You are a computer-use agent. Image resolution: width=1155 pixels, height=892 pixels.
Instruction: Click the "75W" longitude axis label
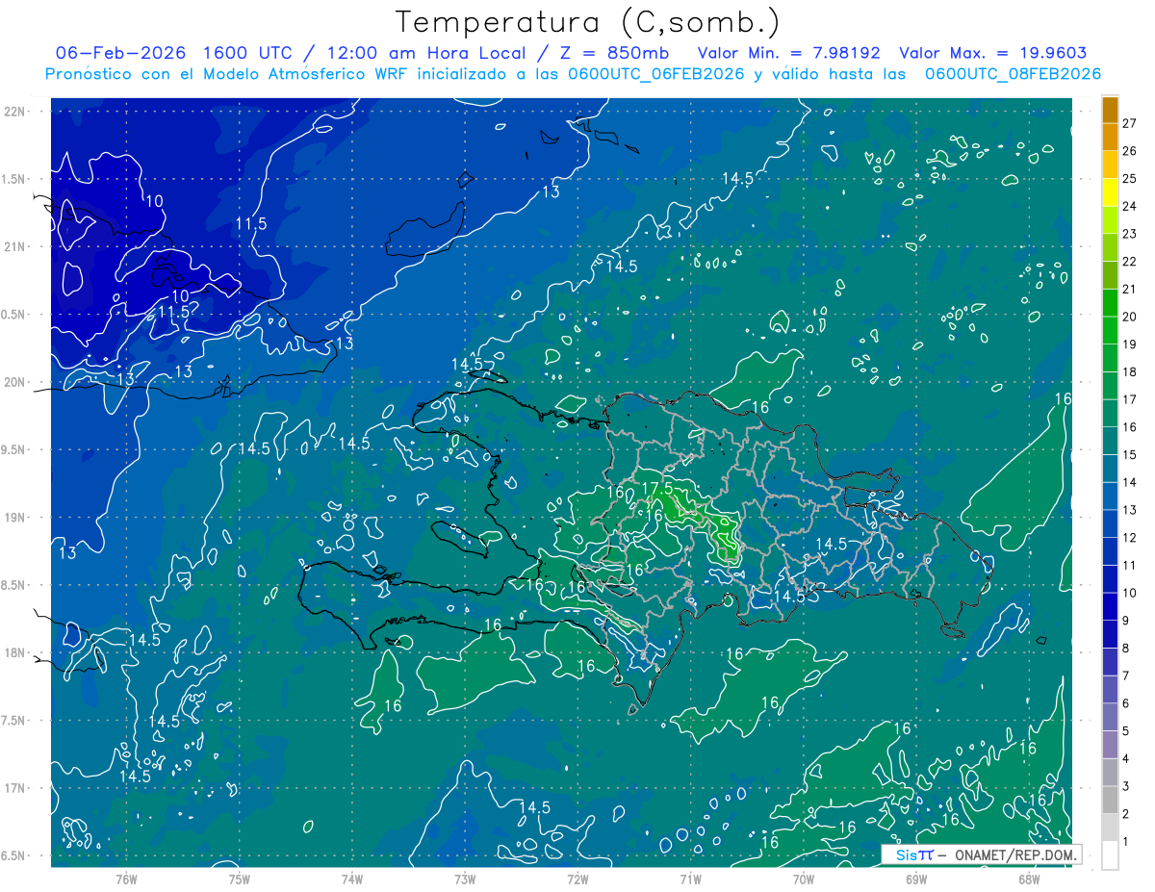pos(240,879)
